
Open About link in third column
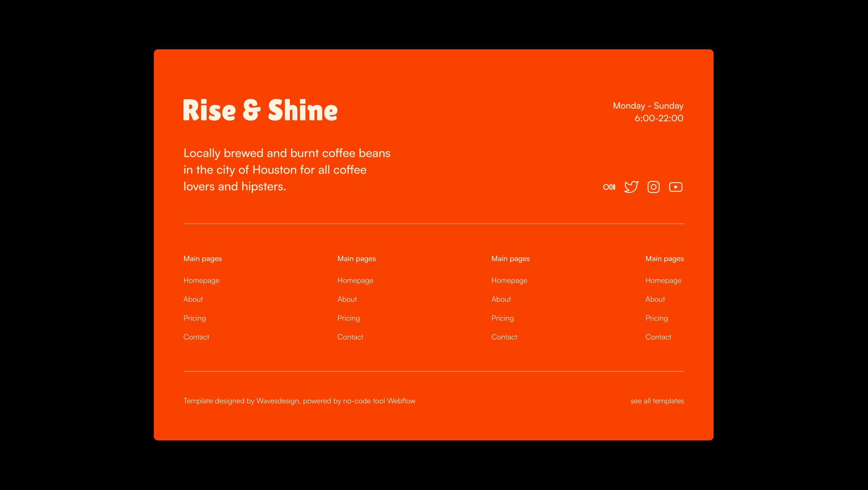point(501,300)
